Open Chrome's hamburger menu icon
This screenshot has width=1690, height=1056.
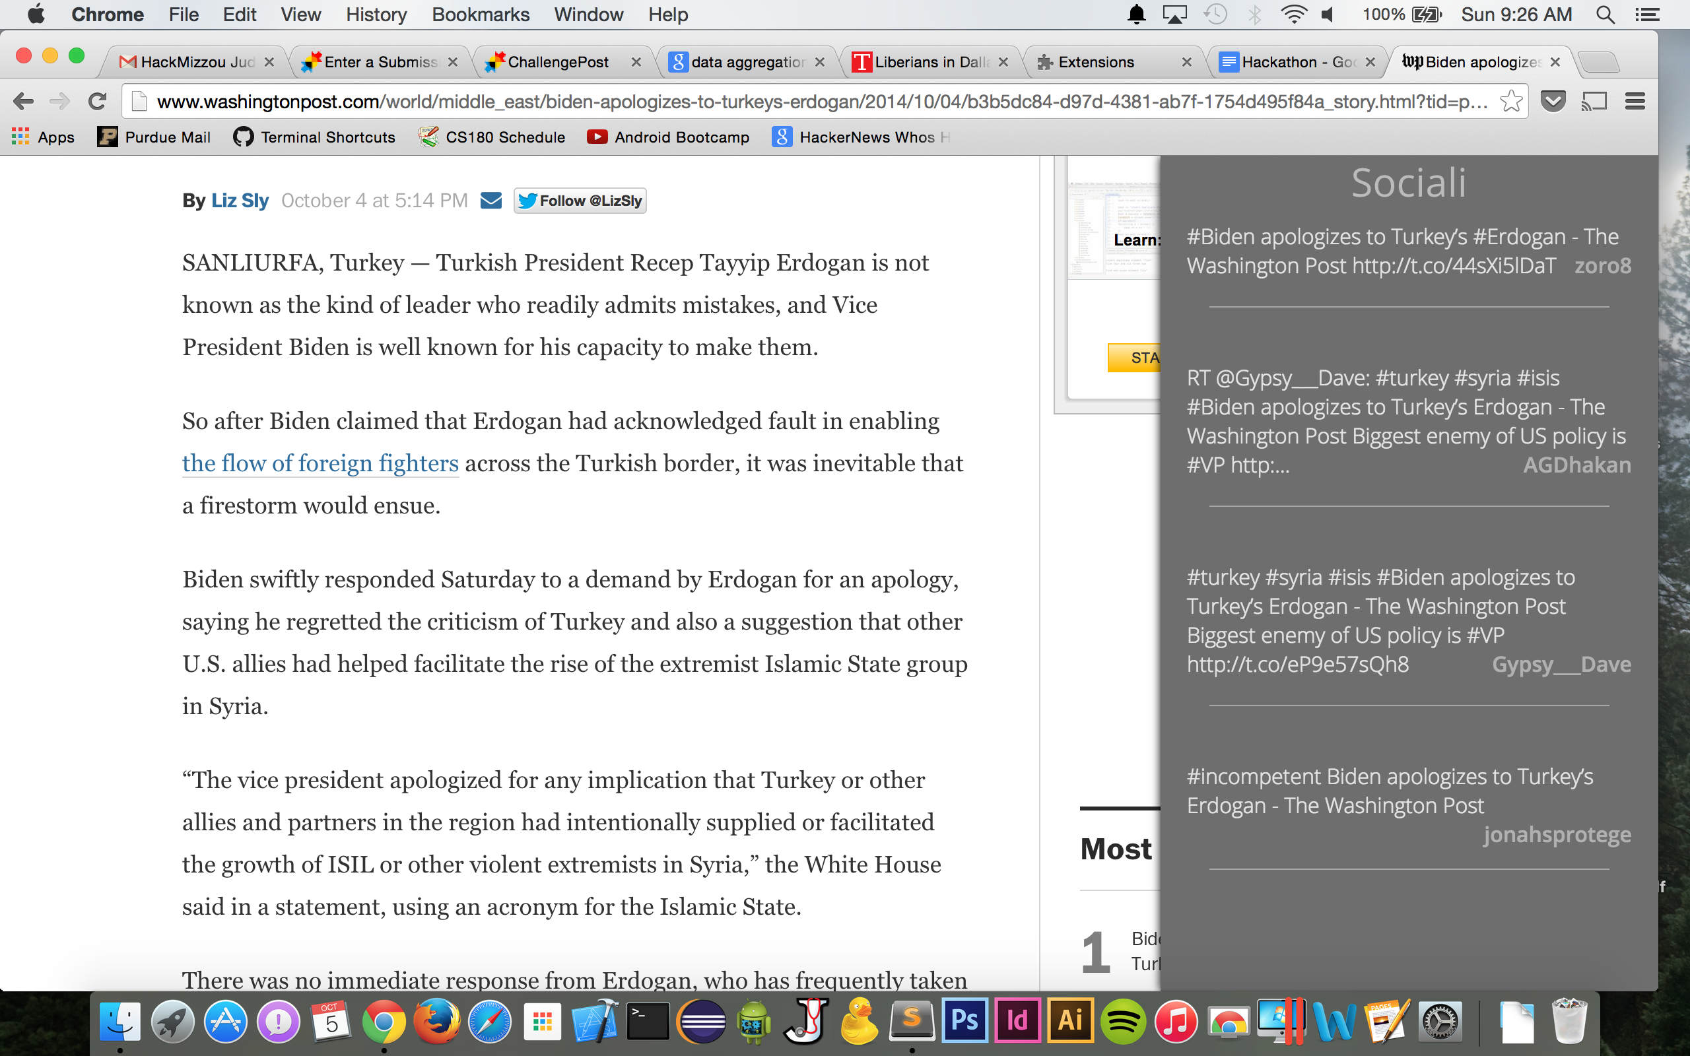tap(1635, 102)
